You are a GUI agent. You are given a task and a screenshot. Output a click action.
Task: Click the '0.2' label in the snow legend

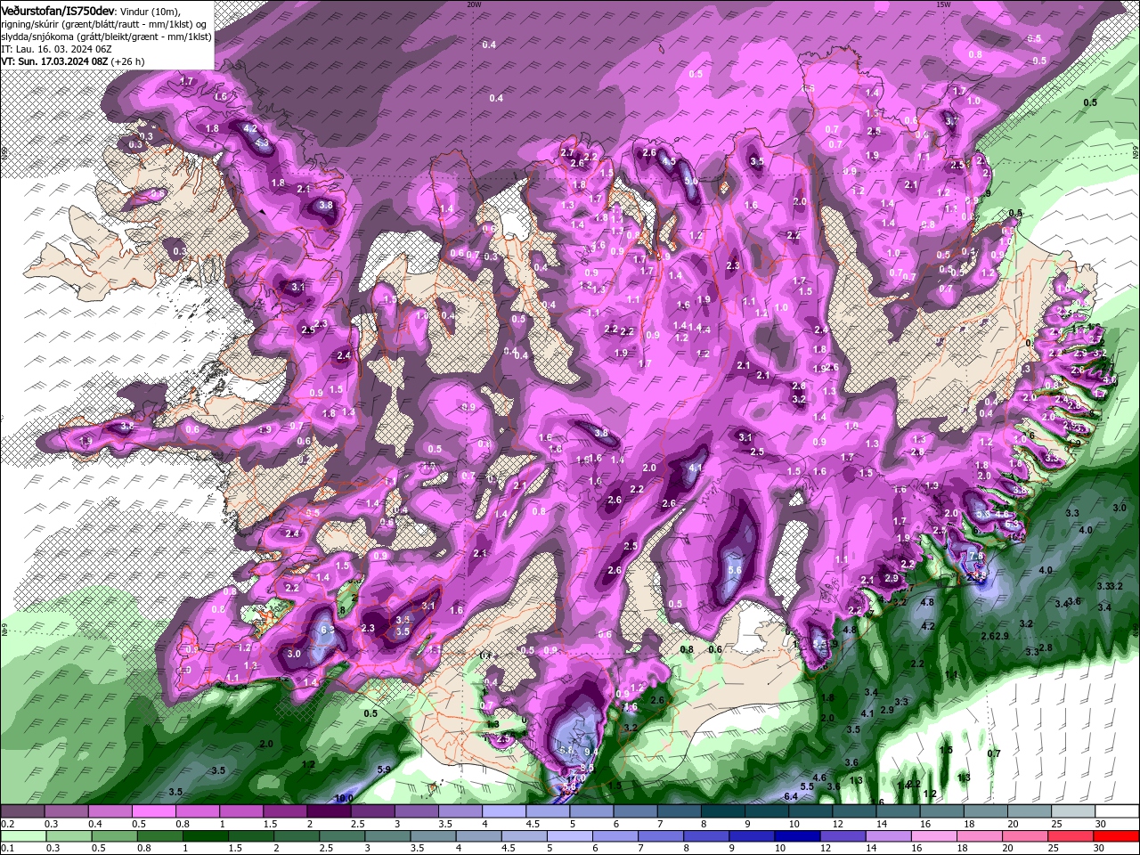[x=6, y=824]
